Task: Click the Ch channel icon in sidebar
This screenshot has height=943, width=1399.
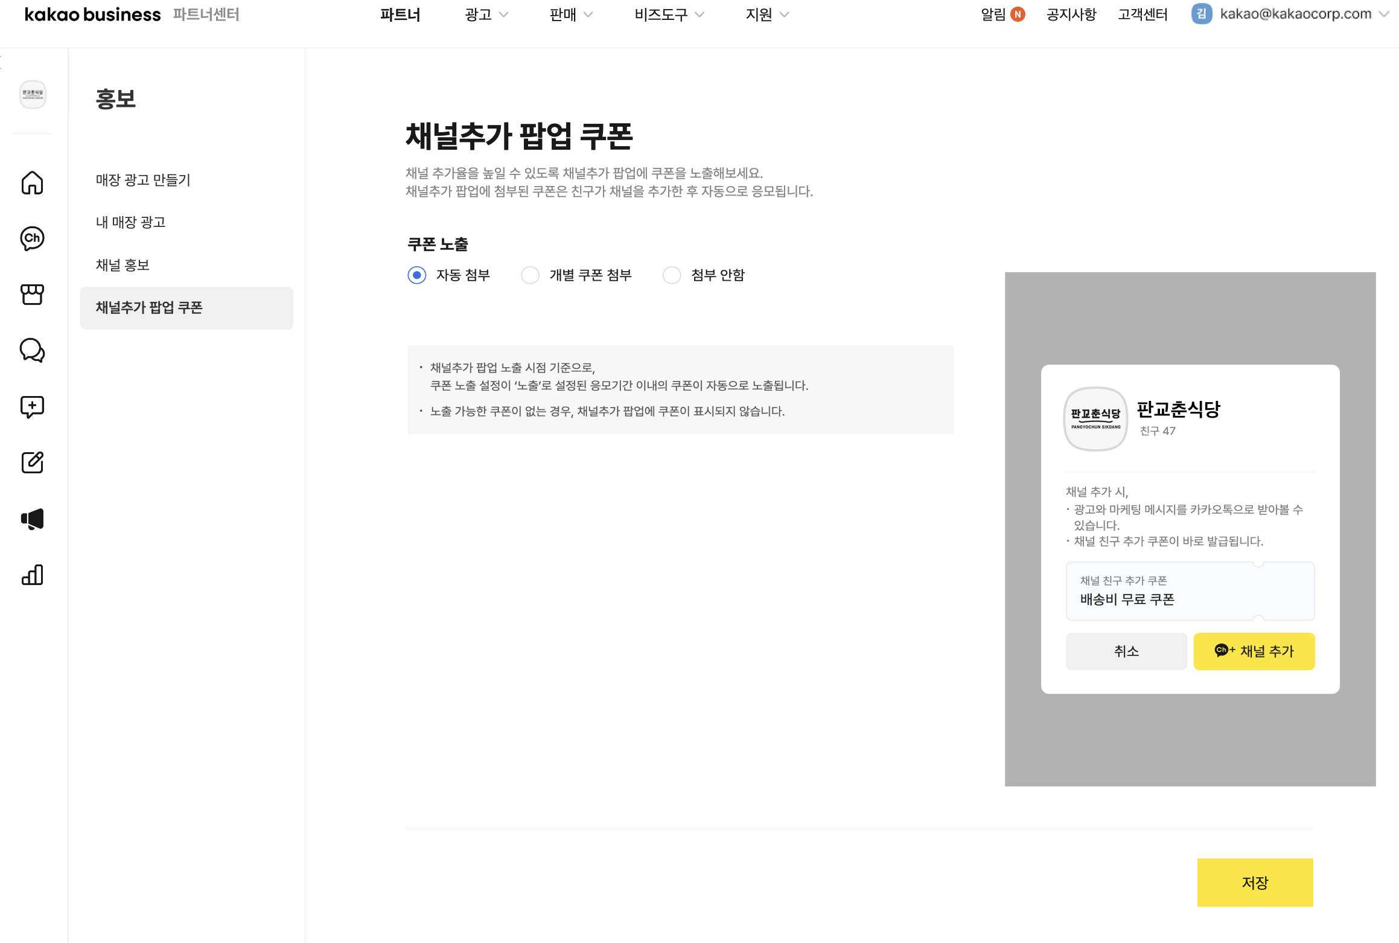Action: 32,238
